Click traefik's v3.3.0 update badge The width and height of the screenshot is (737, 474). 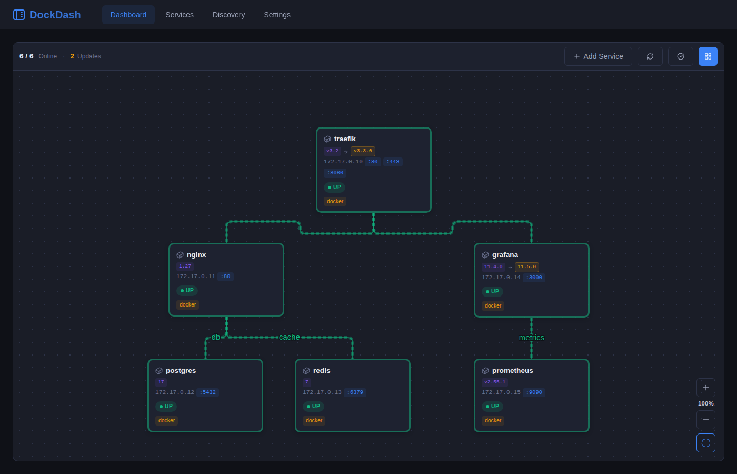coord(363,151)
